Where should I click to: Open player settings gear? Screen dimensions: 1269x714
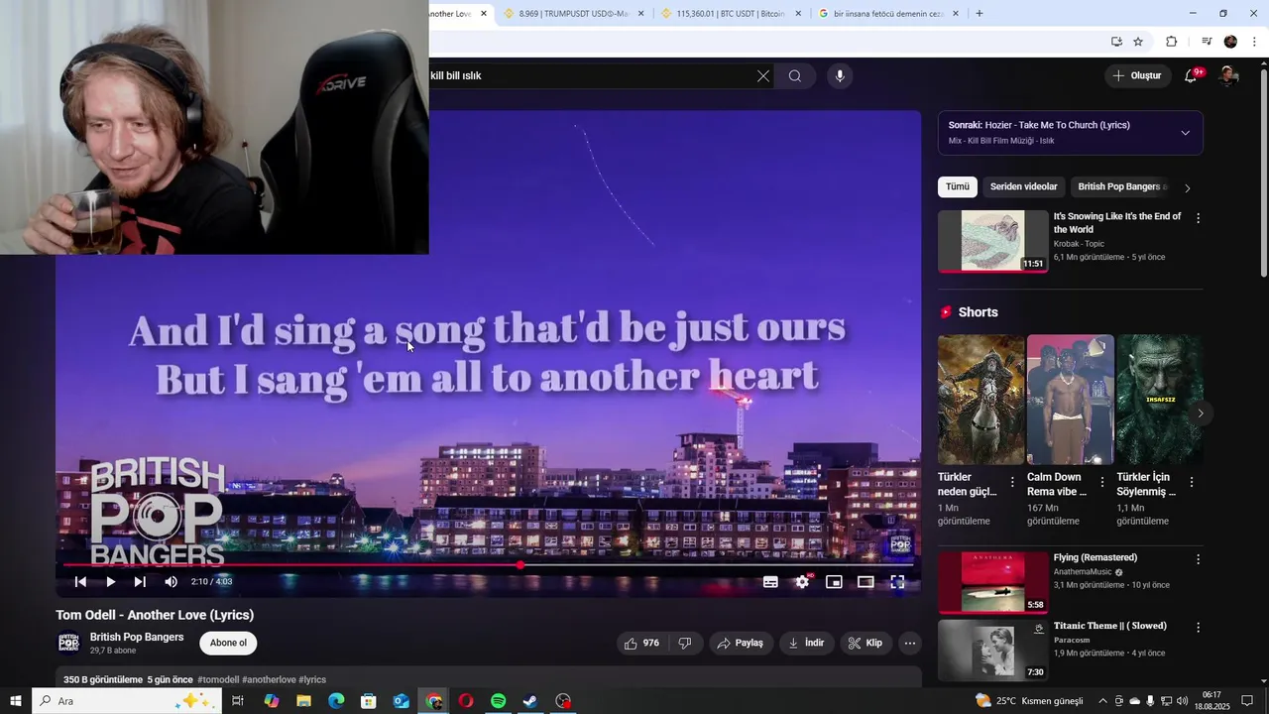802,582
